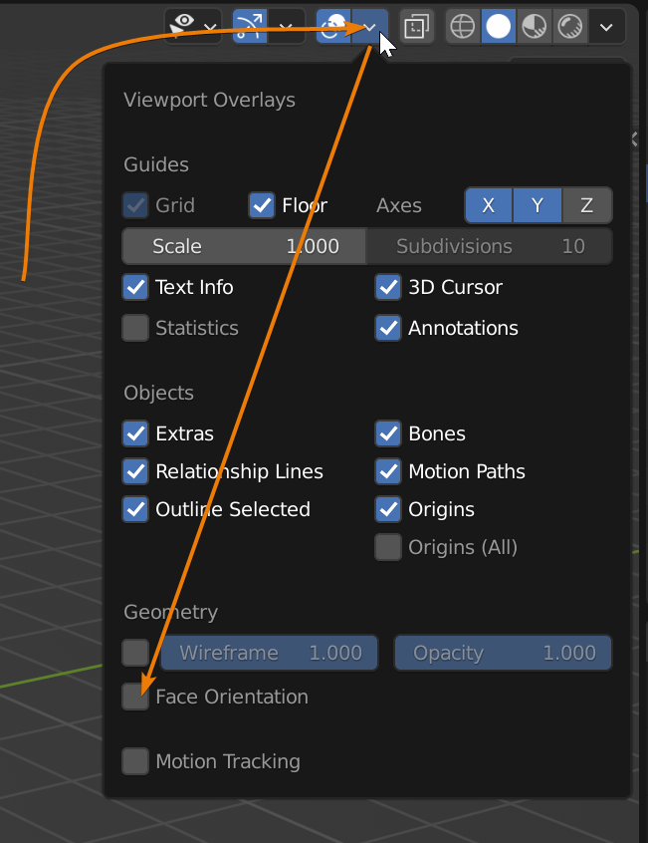The image size is (648, 843).
Task: Collapse the overlays dropdown arrow
Action: (x=369, y=26)
